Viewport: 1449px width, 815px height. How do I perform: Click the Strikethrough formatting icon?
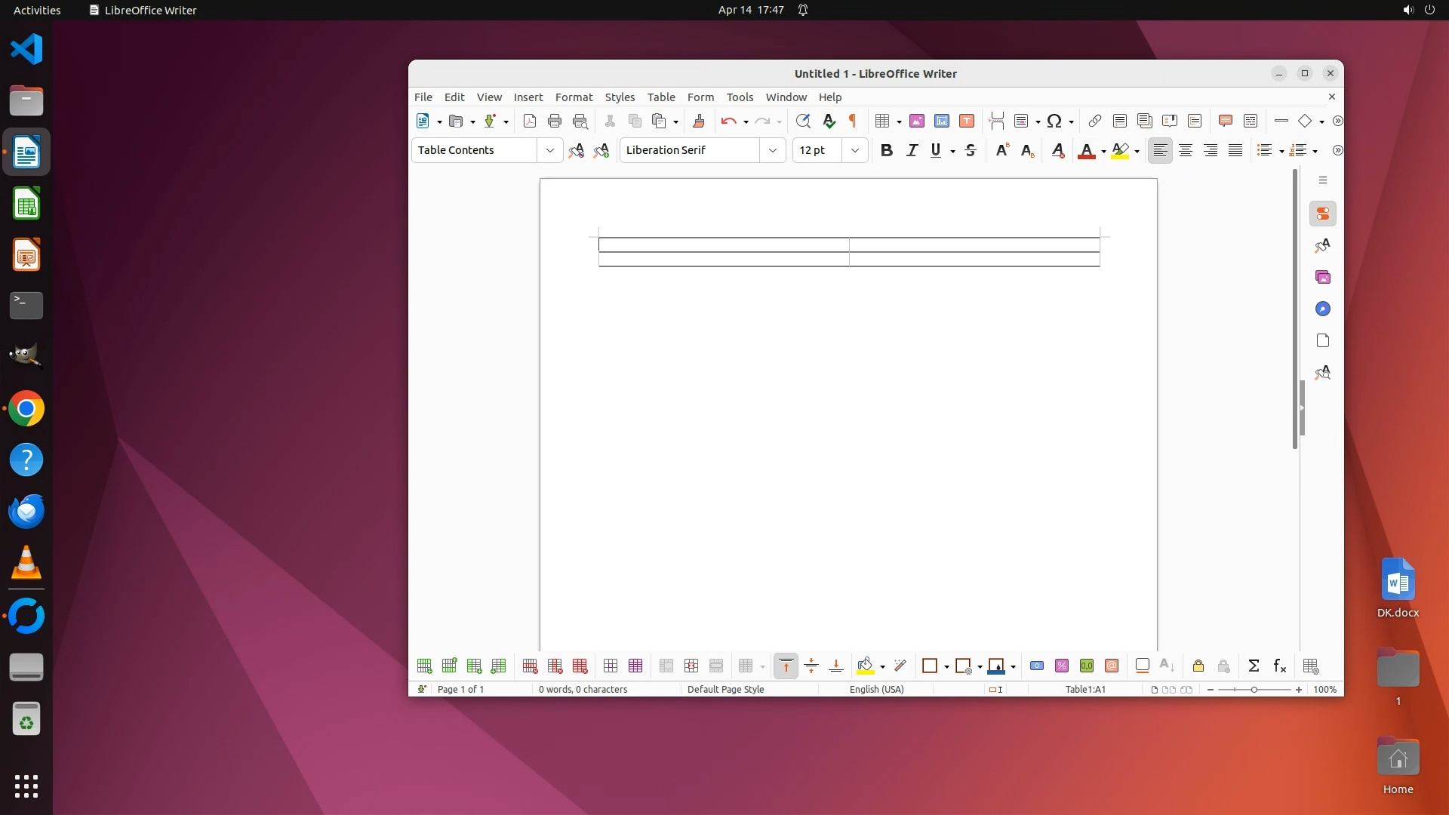971,150
